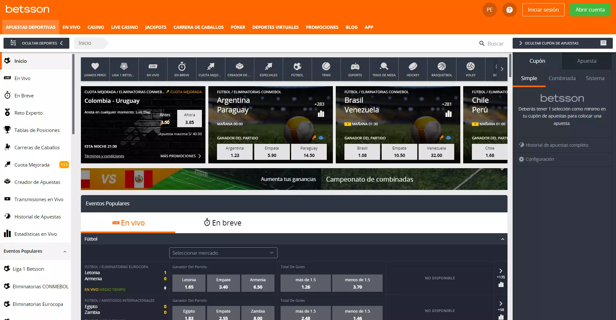This screenshot has height=320, width=616.
Task: Open statistics icon for Letonia Armenia row
Action: coord(501,284)
